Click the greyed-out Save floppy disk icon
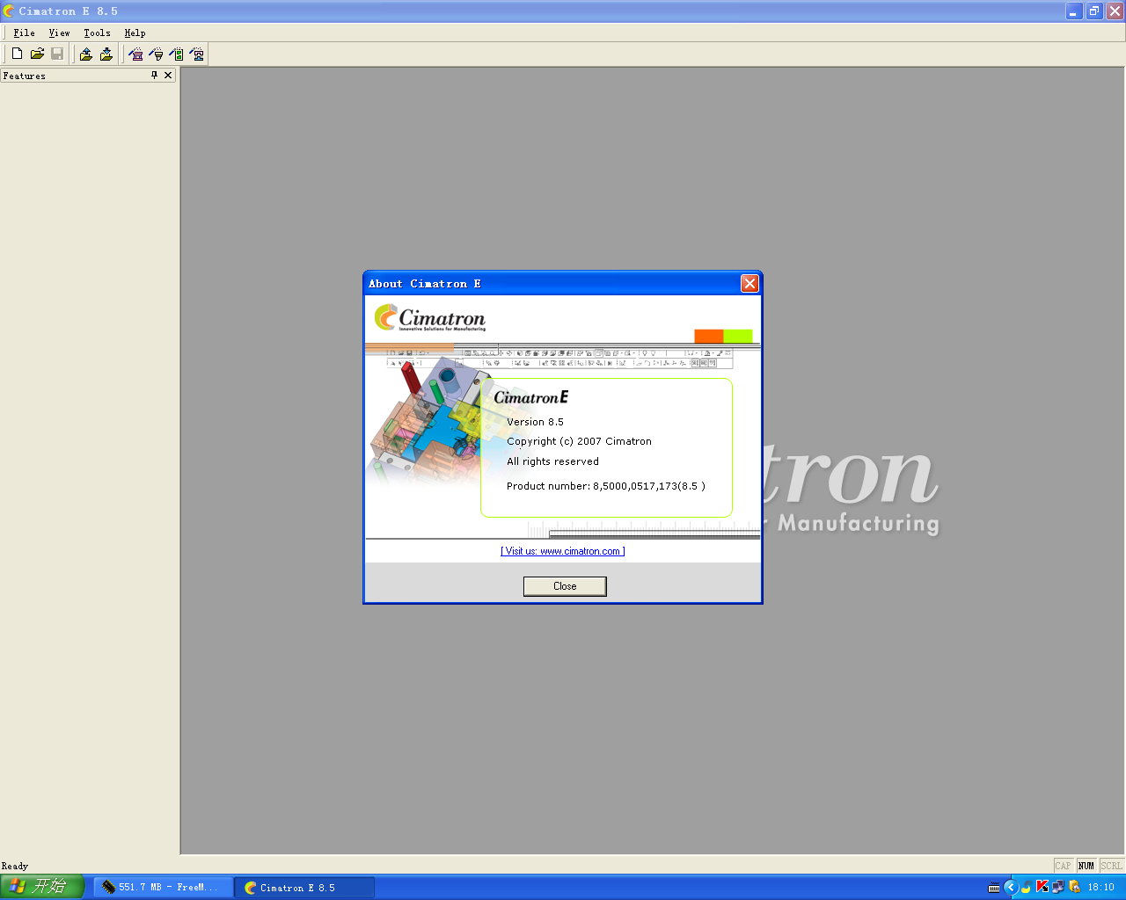The height and width of the screenshot is (900, 1126). (x=57, y=54)
